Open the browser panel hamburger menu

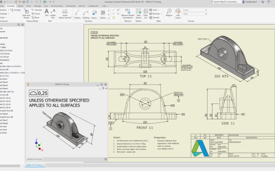pos(23,25)
